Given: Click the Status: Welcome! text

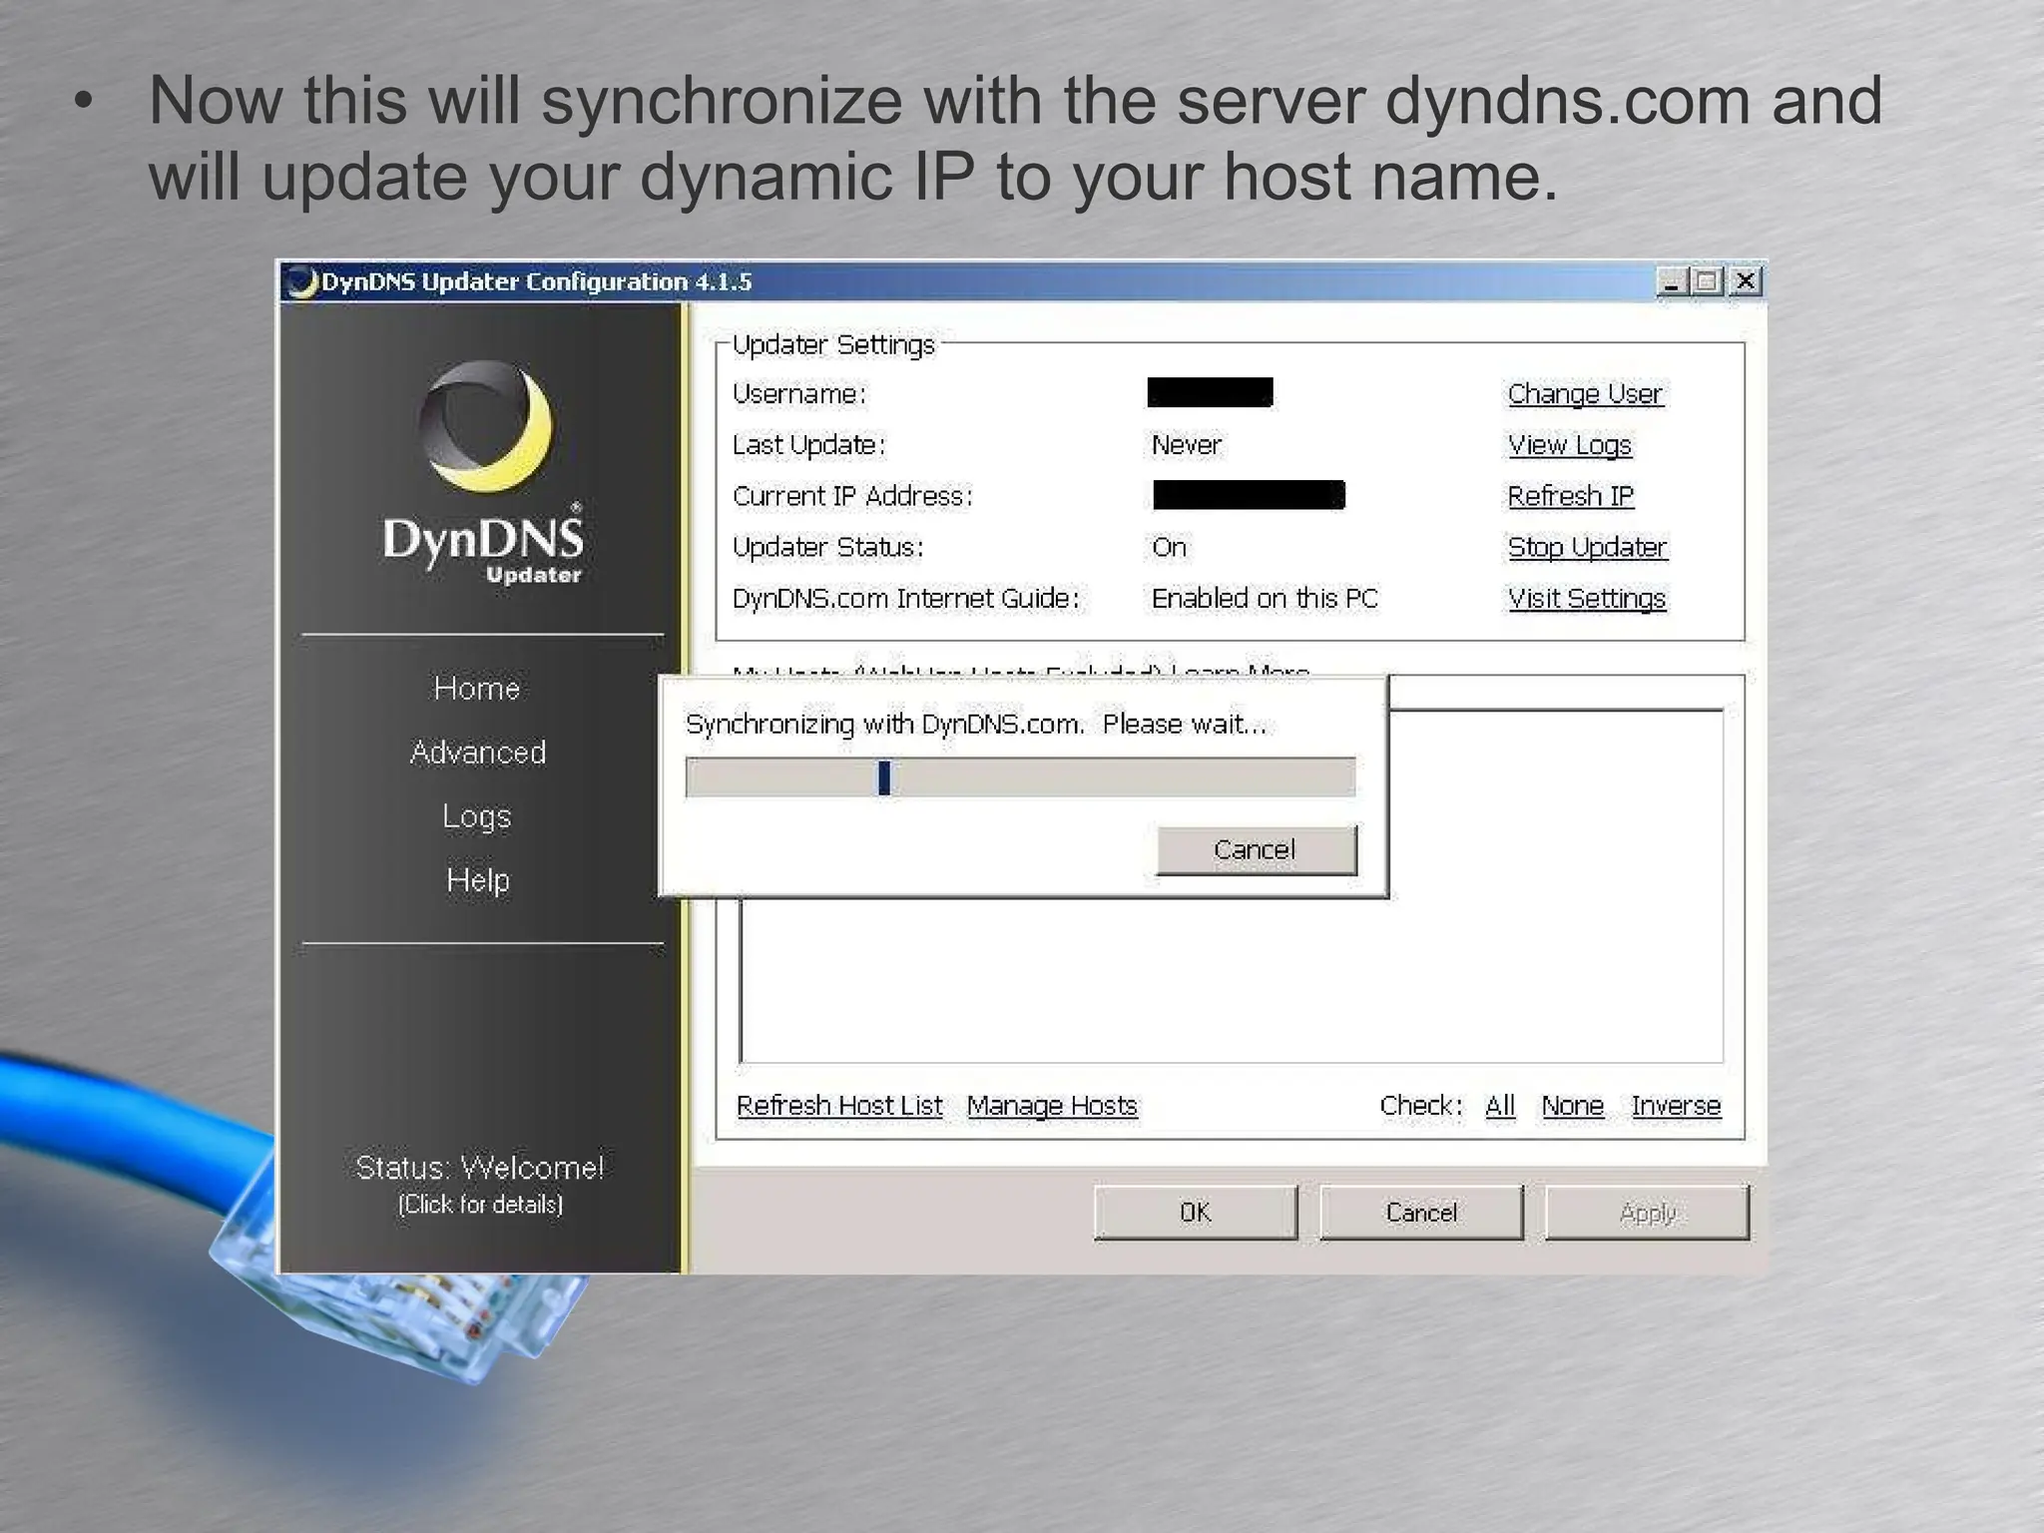Looking at the screenshot, I should (480, 1168).
